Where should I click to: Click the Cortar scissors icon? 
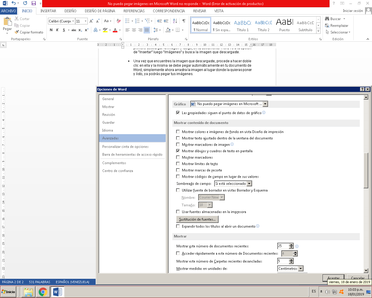pyautogui.click(x=17, y=19)
